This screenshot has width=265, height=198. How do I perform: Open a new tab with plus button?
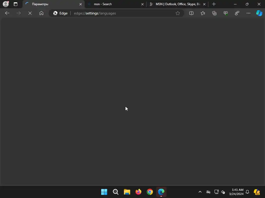click(214, 4)
